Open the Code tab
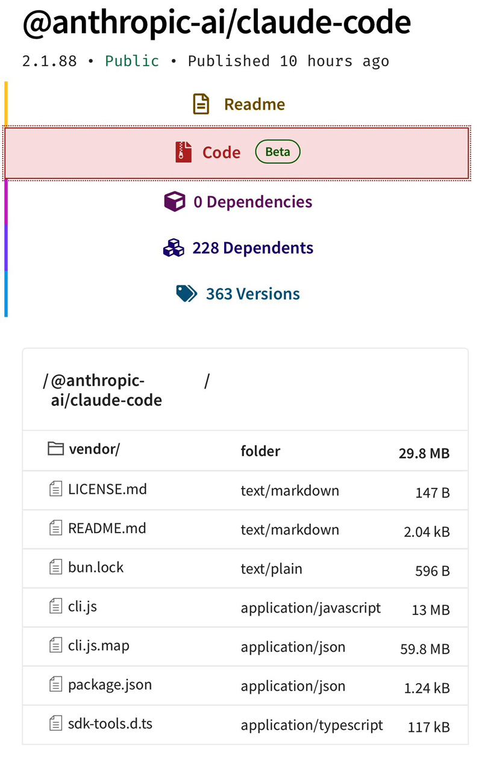 221,151
